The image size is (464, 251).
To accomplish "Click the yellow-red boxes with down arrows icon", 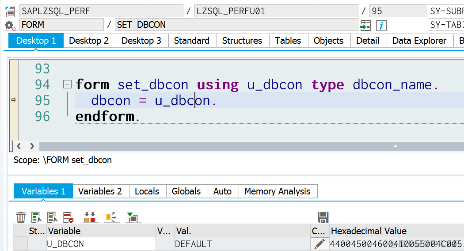I will pyautogui.click(x=90, y=217).
